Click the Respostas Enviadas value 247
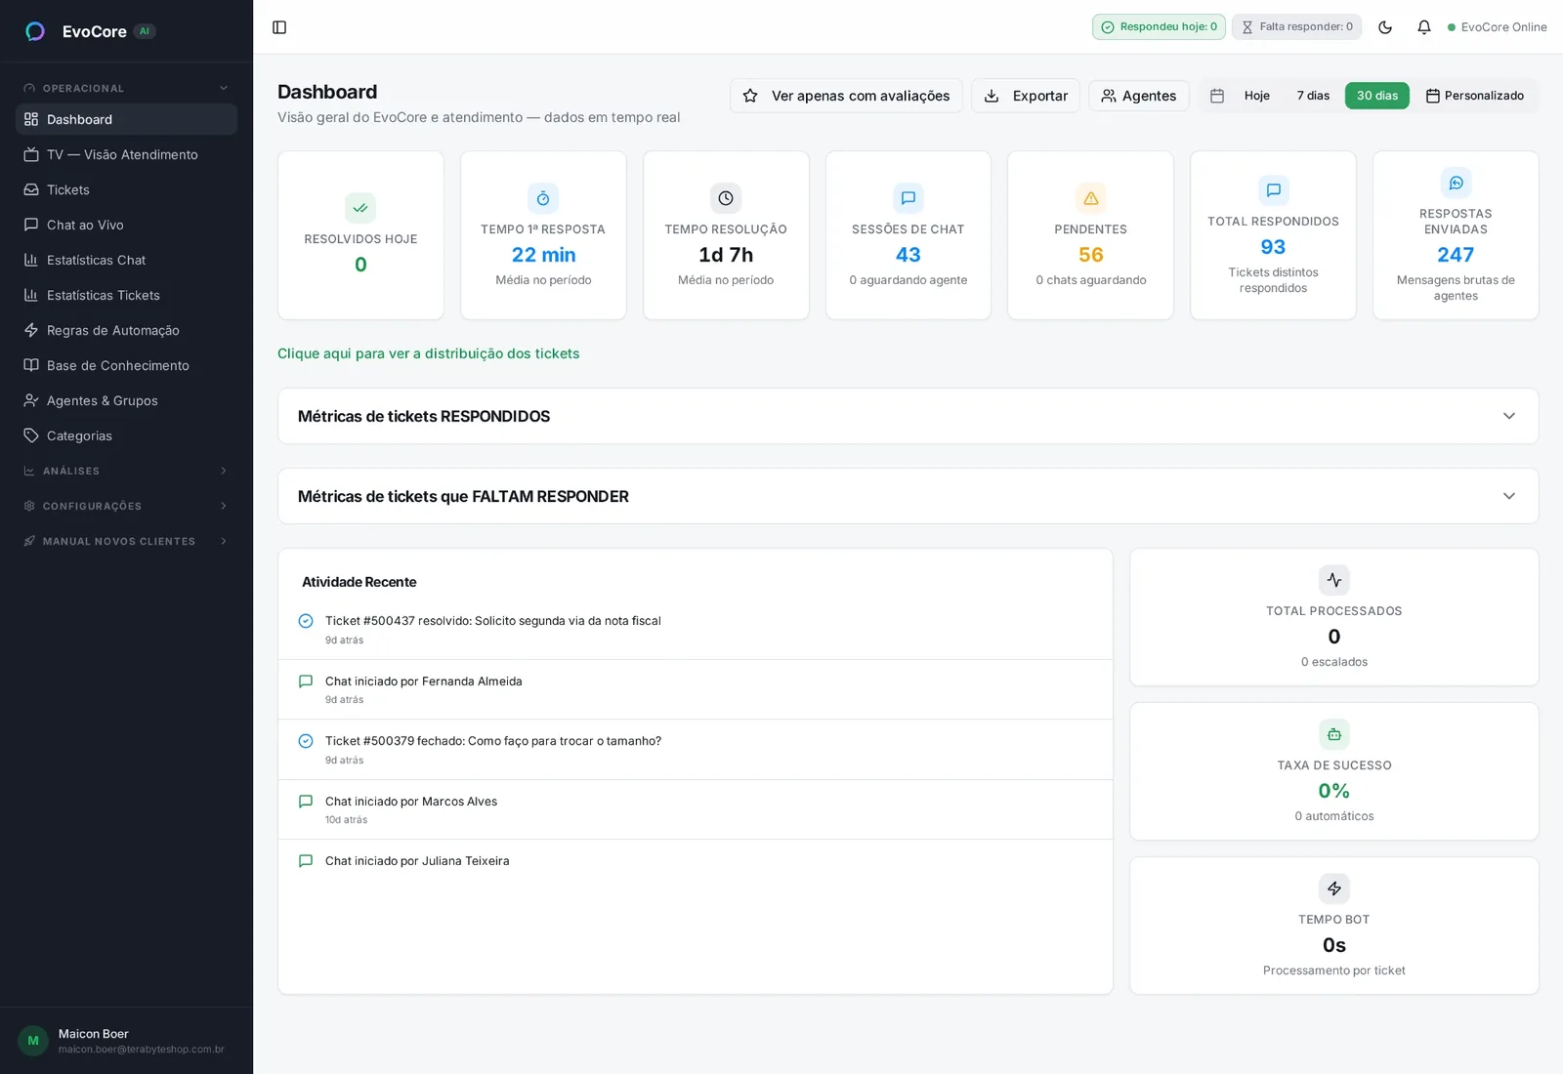The height and width of the screenshot is (1074, 1563). click(1456, 255)
